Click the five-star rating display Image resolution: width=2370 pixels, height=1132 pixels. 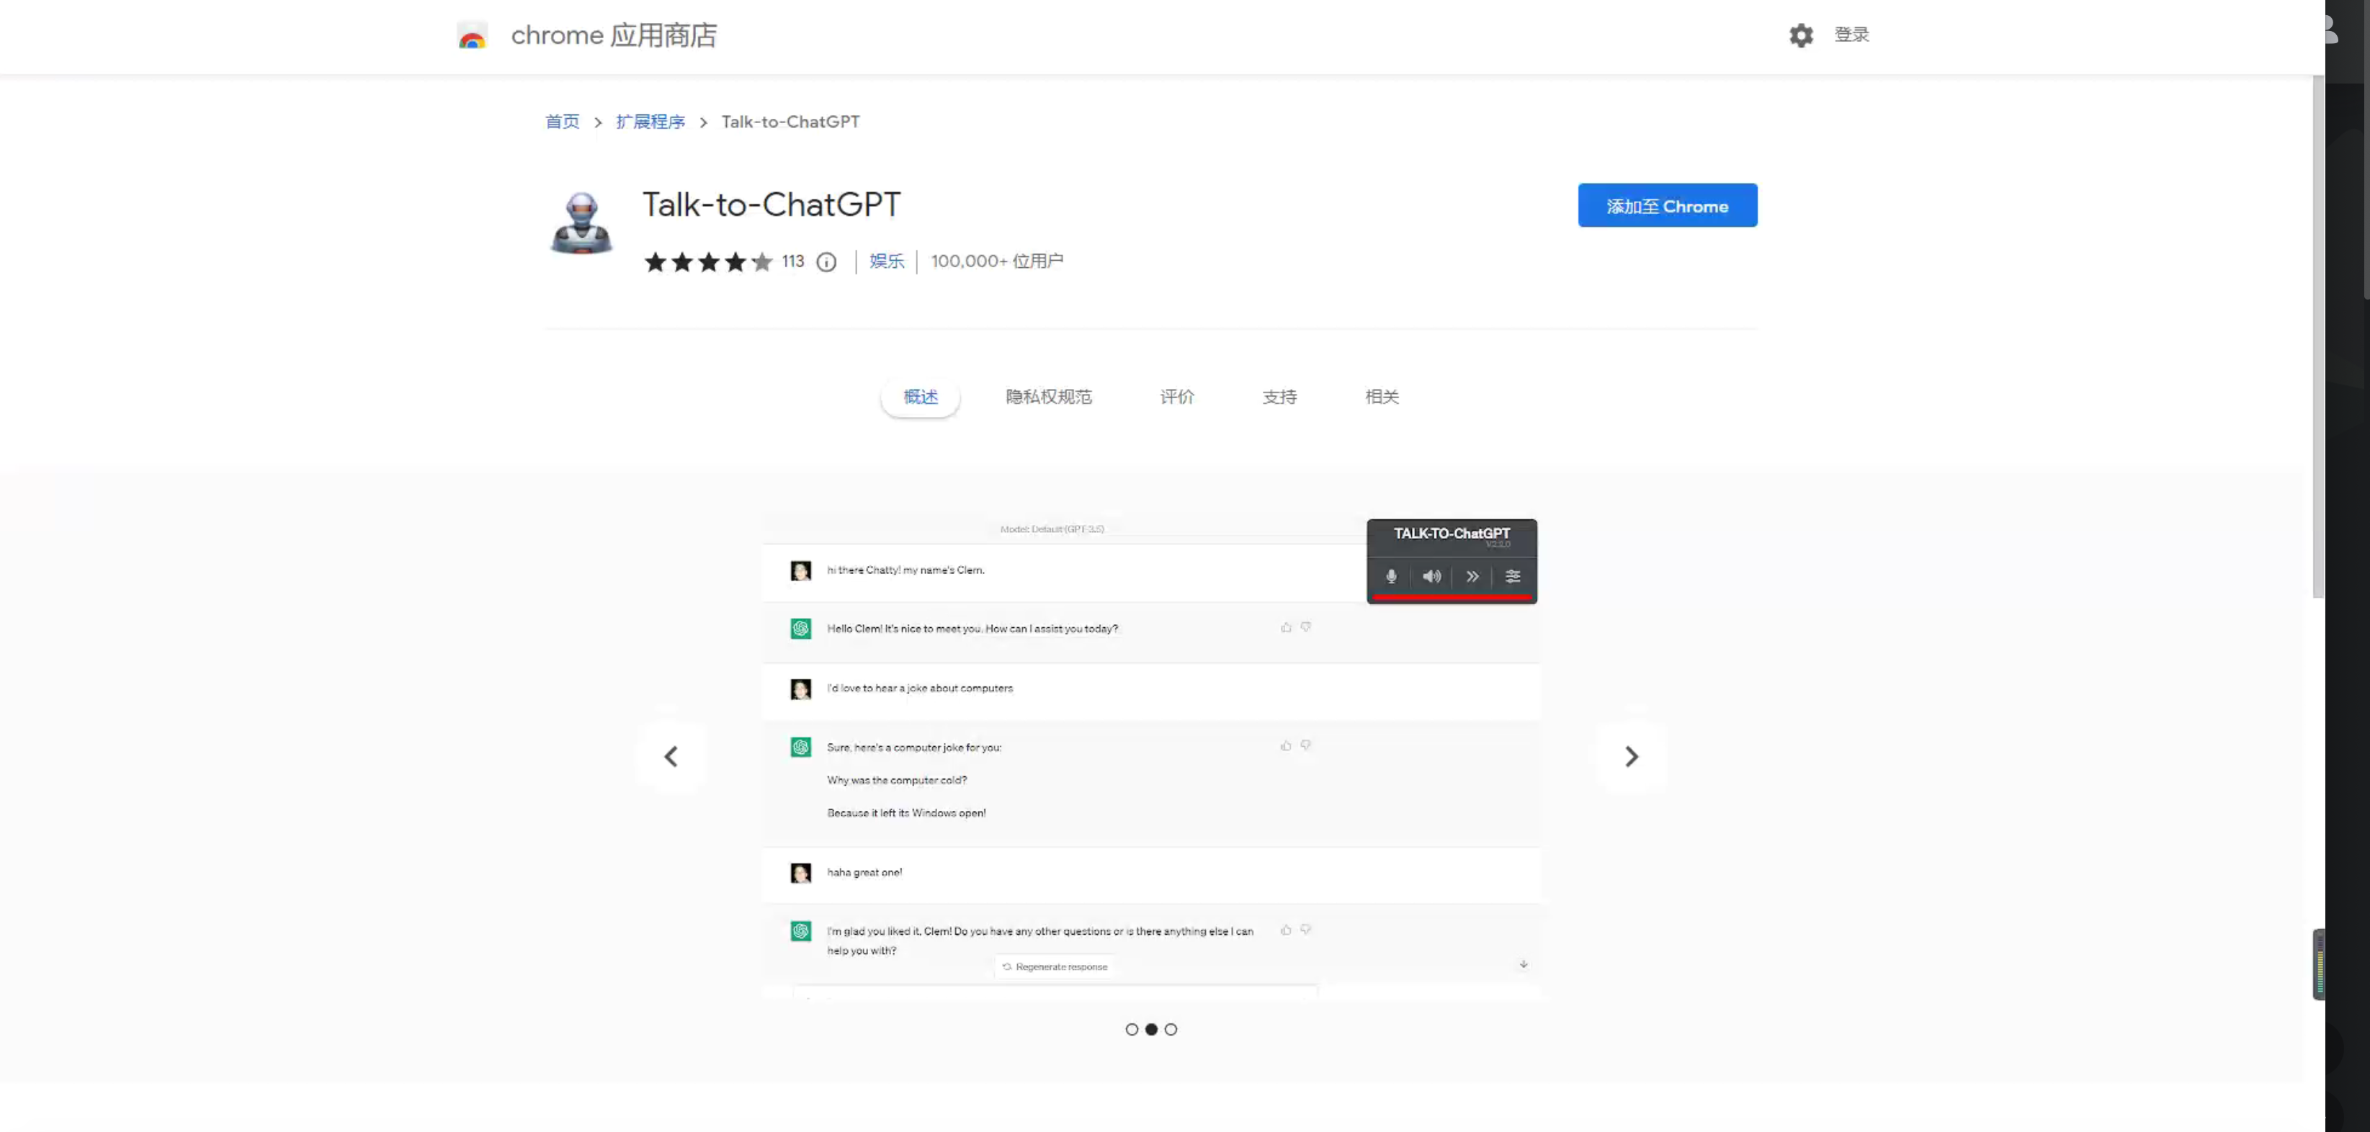pyautogui.click(x=707, y=262)
